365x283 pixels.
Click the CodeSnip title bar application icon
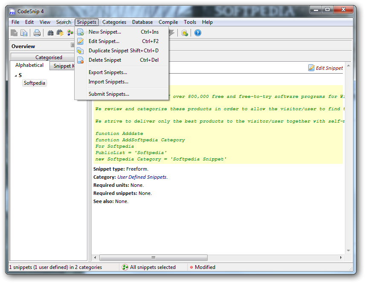12,11
